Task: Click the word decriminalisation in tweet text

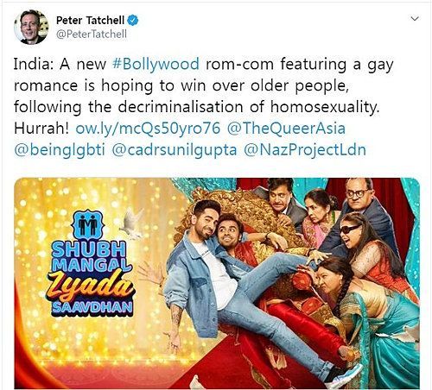Action: click(181, 107)
